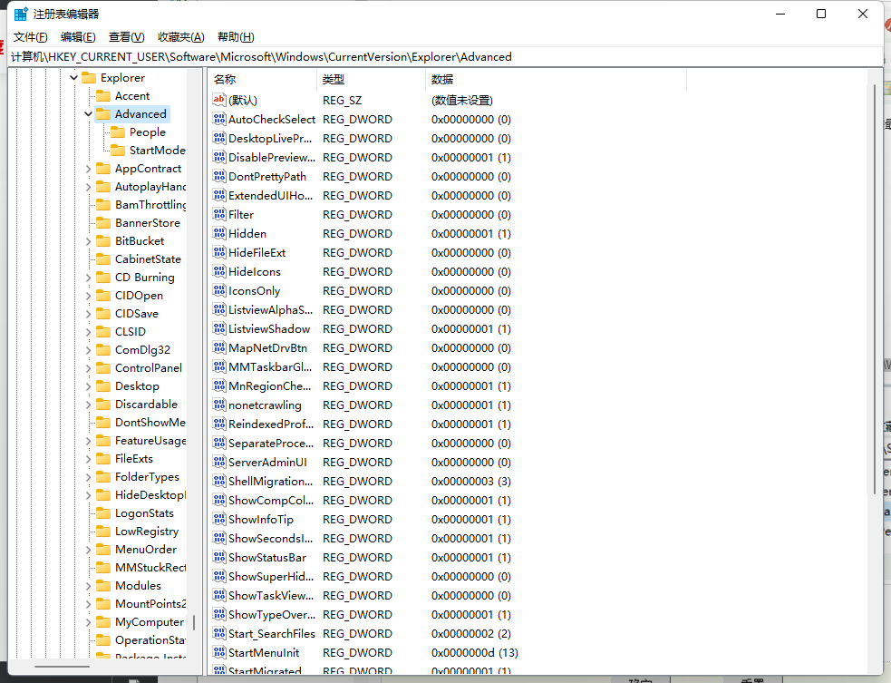The image size is (891, 683).
Task: Collapse the Explorer tree node
Action: (x=73, y=78)
